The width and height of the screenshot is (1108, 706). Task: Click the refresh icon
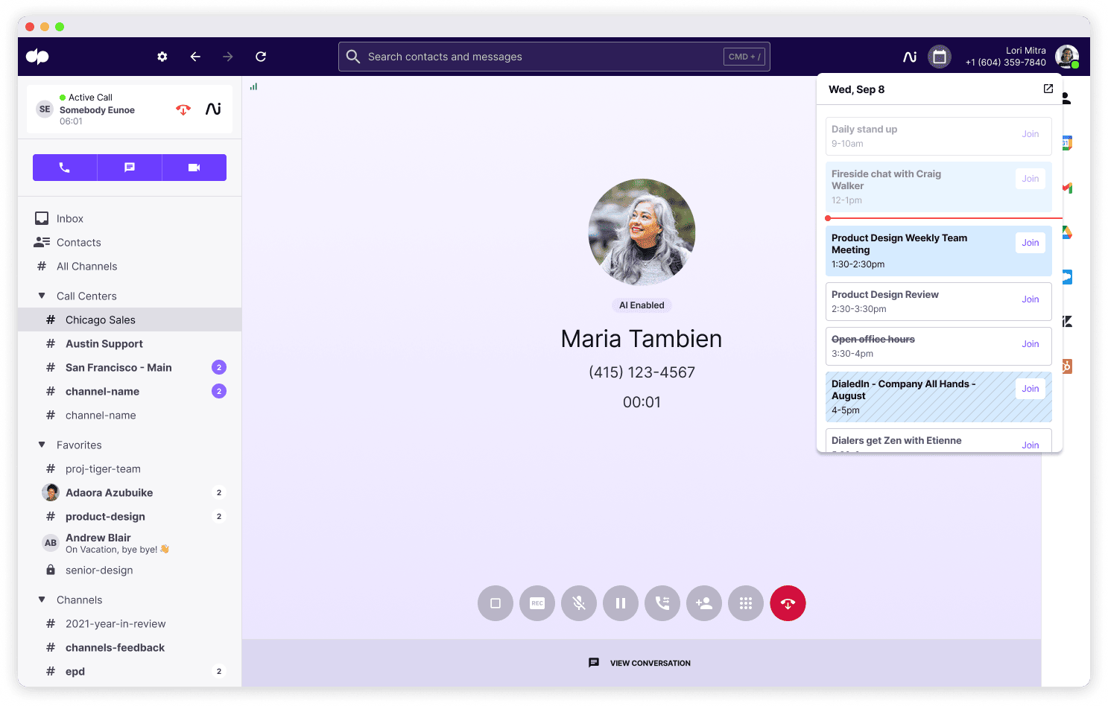pos(261,57)
